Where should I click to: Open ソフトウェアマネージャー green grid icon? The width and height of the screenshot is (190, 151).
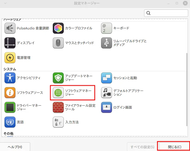(x=58, y=93)
